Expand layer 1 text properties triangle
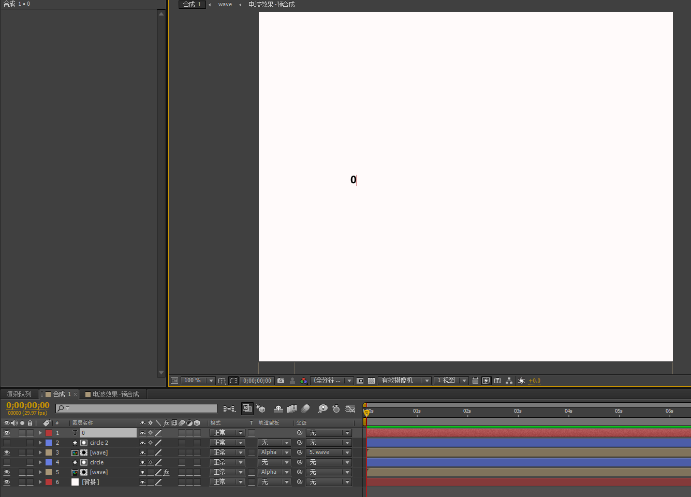 click(40, 433)
